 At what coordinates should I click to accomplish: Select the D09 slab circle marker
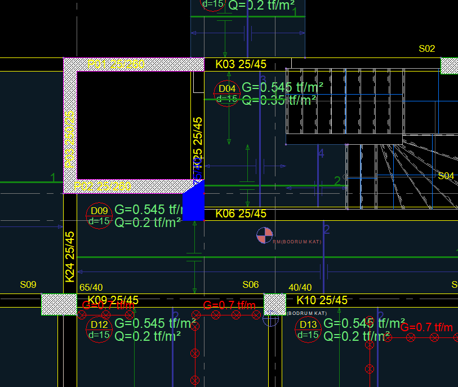pos(99,216)
